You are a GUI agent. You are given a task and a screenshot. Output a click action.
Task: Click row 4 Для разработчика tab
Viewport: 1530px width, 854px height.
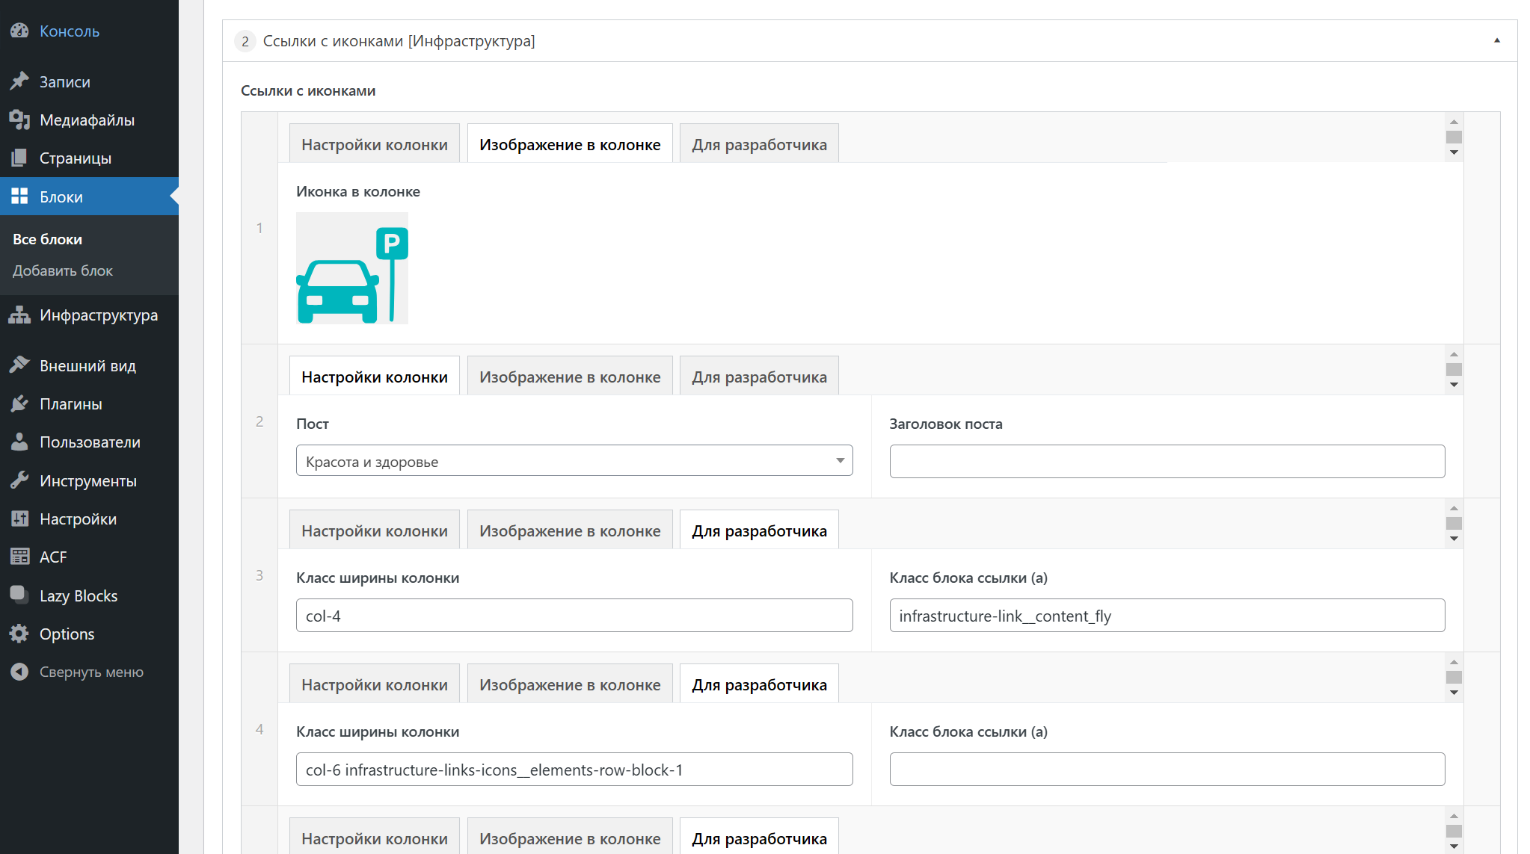pyautogui.click(x=759, y=684)
